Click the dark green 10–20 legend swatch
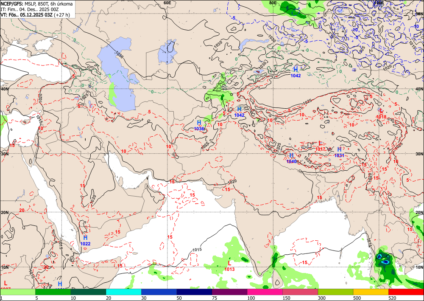The height and width of the screenshot is (301, 424). tap(88, 292)
